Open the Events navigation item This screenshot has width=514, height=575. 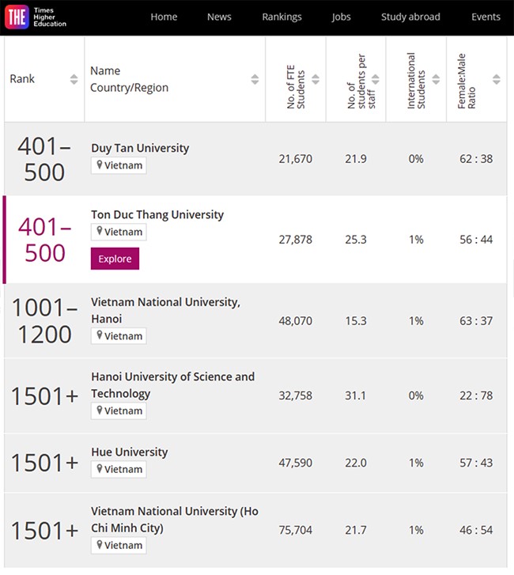coord(486,17)
